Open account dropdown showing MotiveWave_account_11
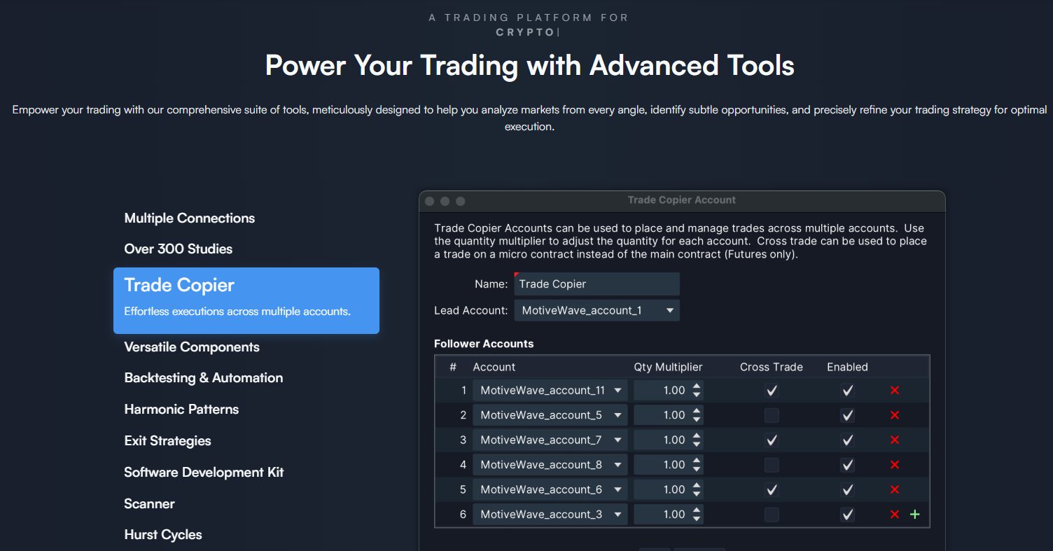1053x551 pixels. (550, 391)
